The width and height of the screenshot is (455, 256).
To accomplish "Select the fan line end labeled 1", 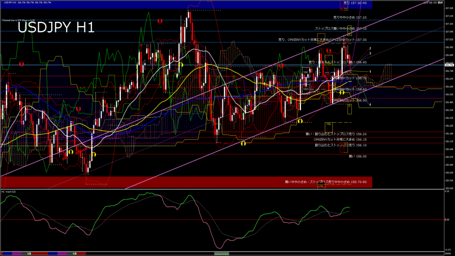I will pyautogui.click(x=370, y=72).
